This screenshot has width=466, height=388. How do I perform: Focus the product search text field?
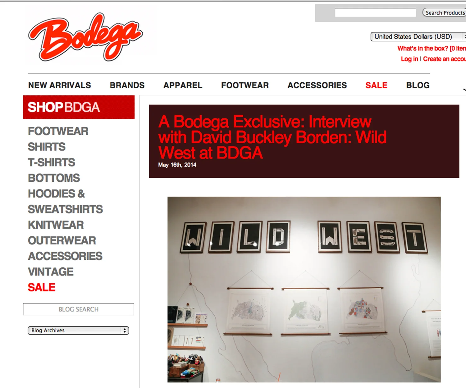click(375, 13)
